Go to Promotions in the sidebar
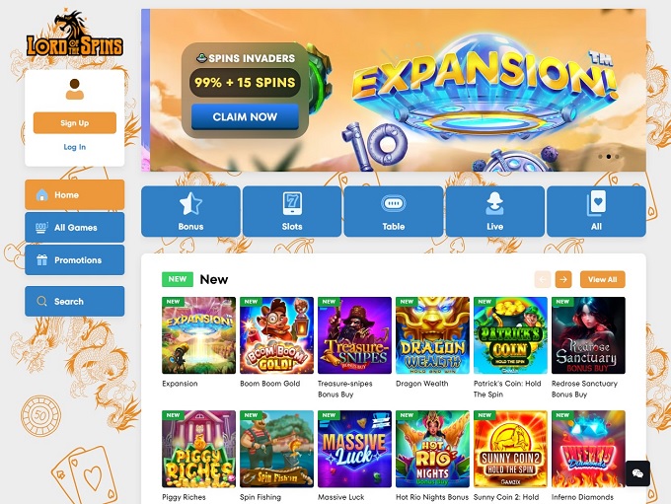Viewport: 671px width, 504px height. [x=74, y=259]
